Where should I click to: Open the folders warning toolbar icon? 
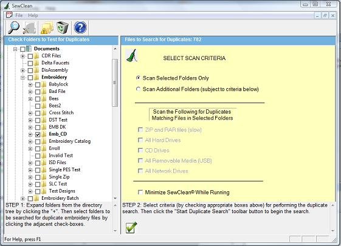[x=47, y=28]
